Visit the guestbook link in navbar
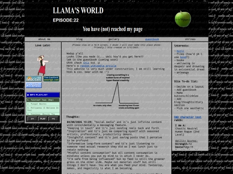Image resolution: width=233 pixels, height=174 pixels. [x=152, y=39]
